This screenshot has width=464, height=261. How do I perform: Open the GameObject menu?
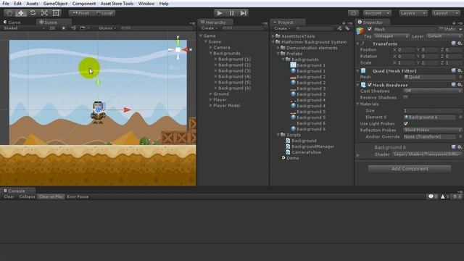[55, 4]
